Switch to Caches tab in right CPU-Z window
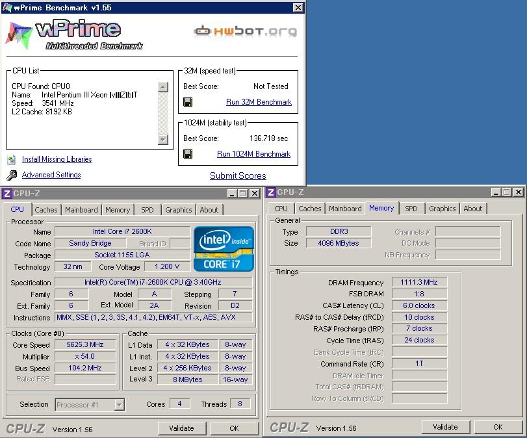Screen dimensions: 527x438 point(310,209)
